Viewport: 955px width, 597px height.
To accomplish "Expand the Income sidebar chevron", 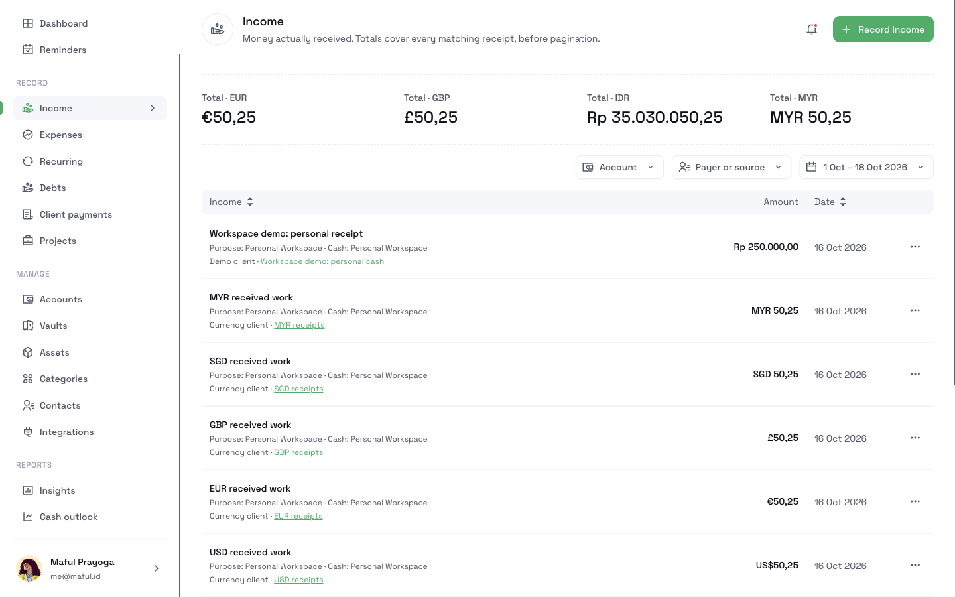I will click(153, 108).
